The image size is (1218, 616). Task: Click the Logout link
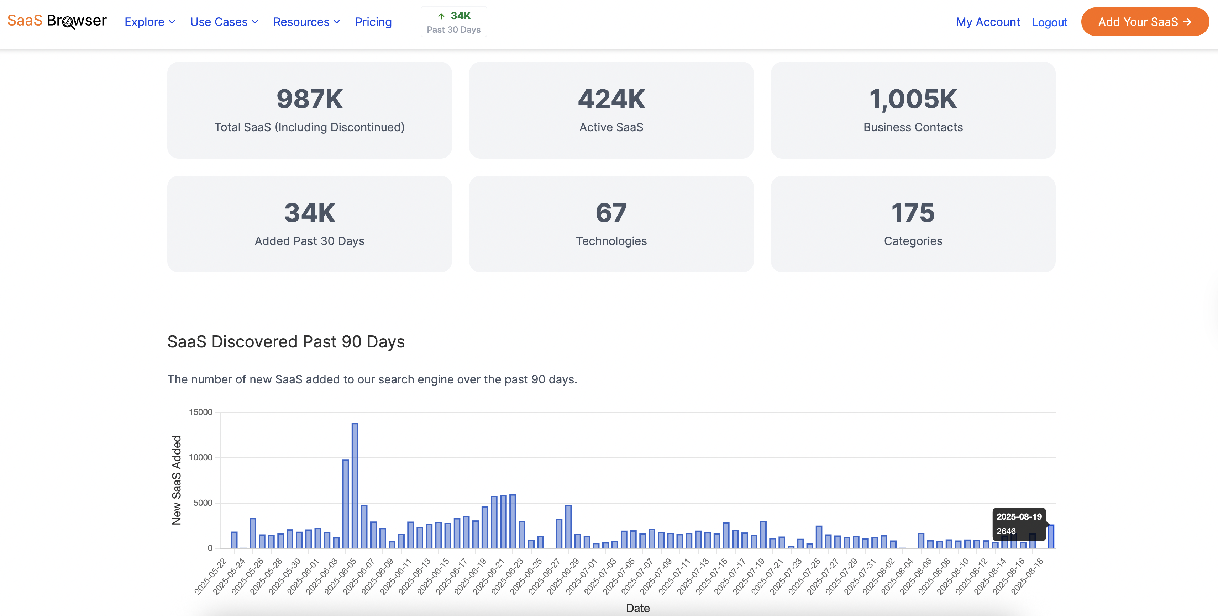coord(1049,22)
